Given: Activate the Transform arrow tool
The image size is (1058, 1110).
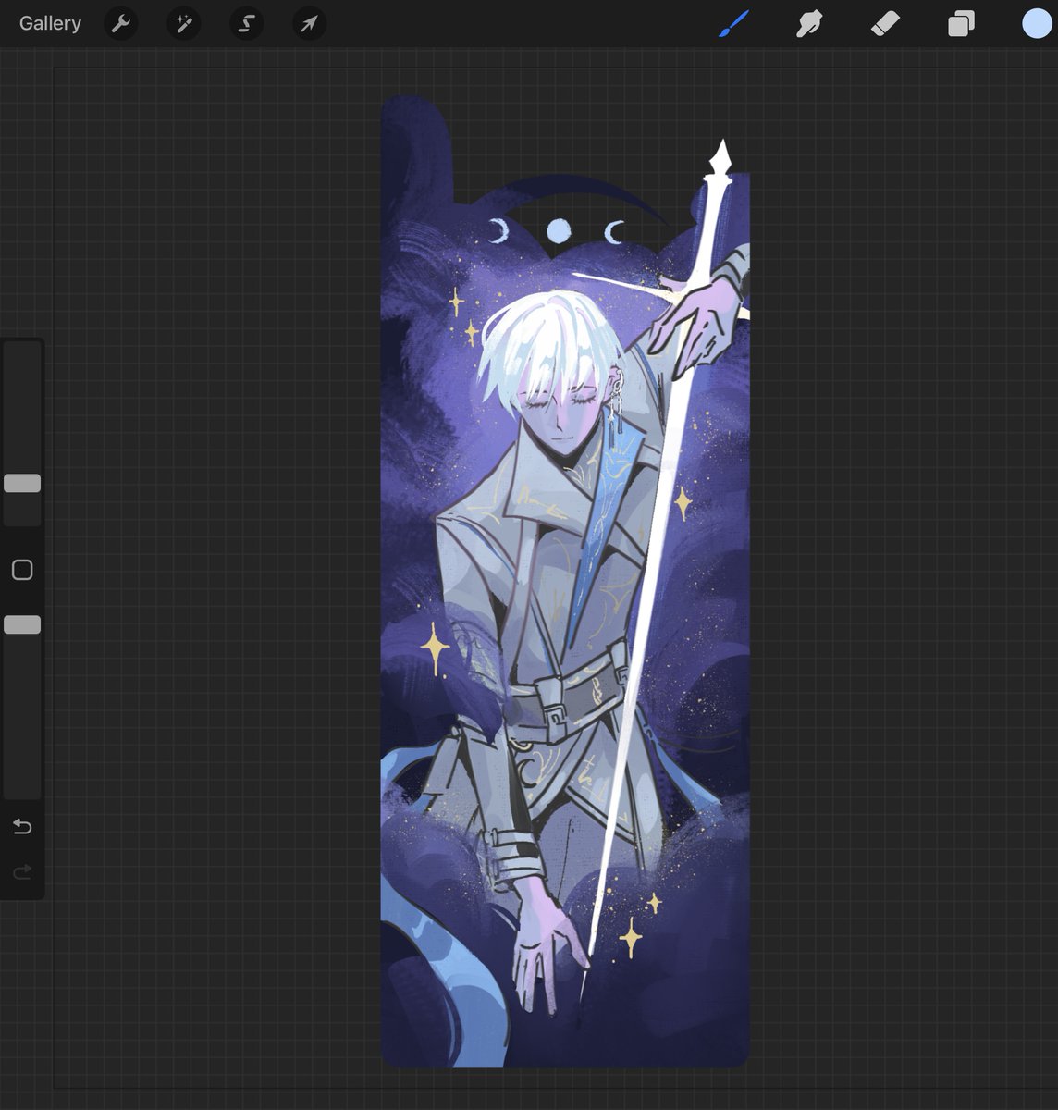Looking at the screenshot, I should tap(309, 23).
